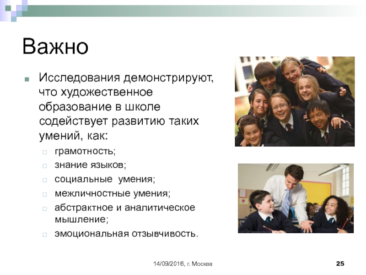Select the bullet text "грамотность;"
Viewport: 366px width, 275px height.
(85, 151)
